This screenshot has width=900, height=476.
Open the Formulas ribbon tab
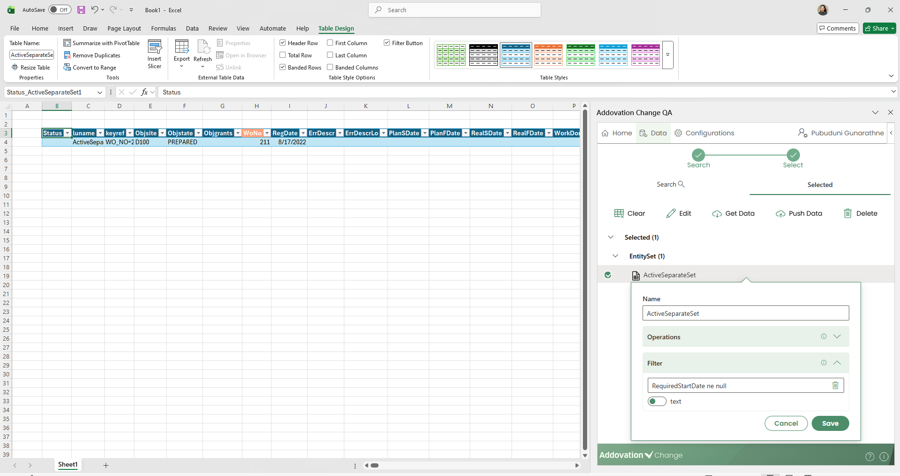(x=163, y=28)
